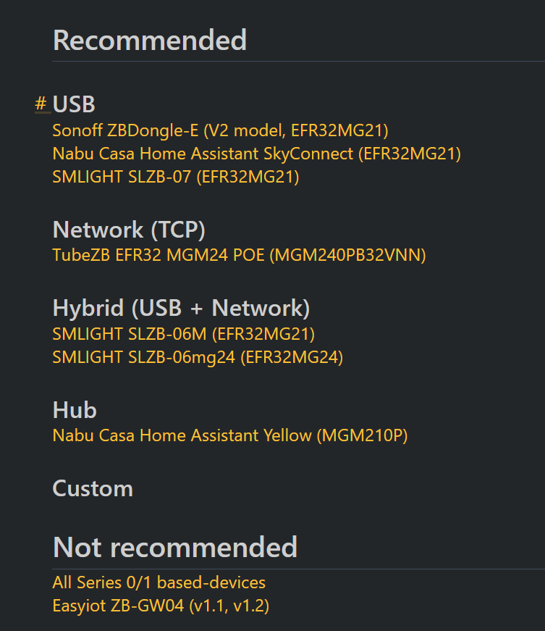Screen dimensions: 545x631
Task: Open Nabu Casa Home Assistant Yellow link
Action: (230, 435)
